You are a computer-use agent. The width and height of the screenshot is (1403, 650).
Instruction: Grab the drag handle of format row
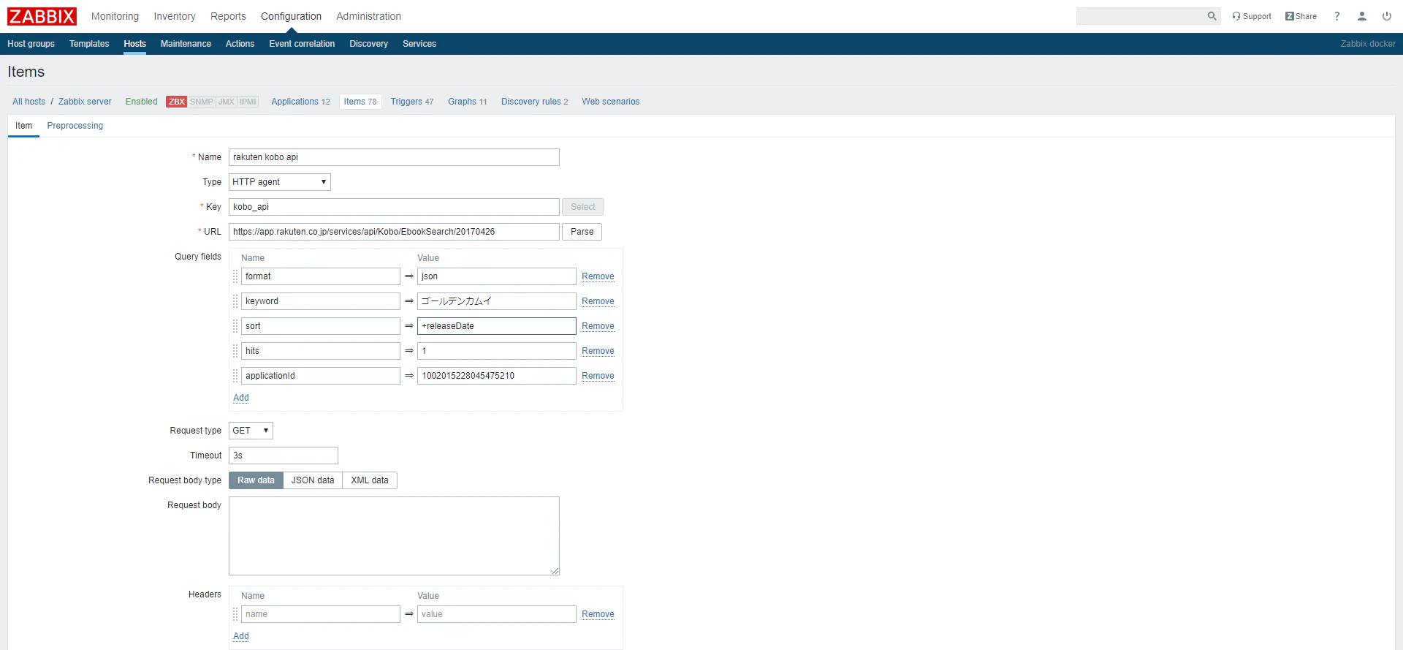pyautogui.click(x=235, y=276)
